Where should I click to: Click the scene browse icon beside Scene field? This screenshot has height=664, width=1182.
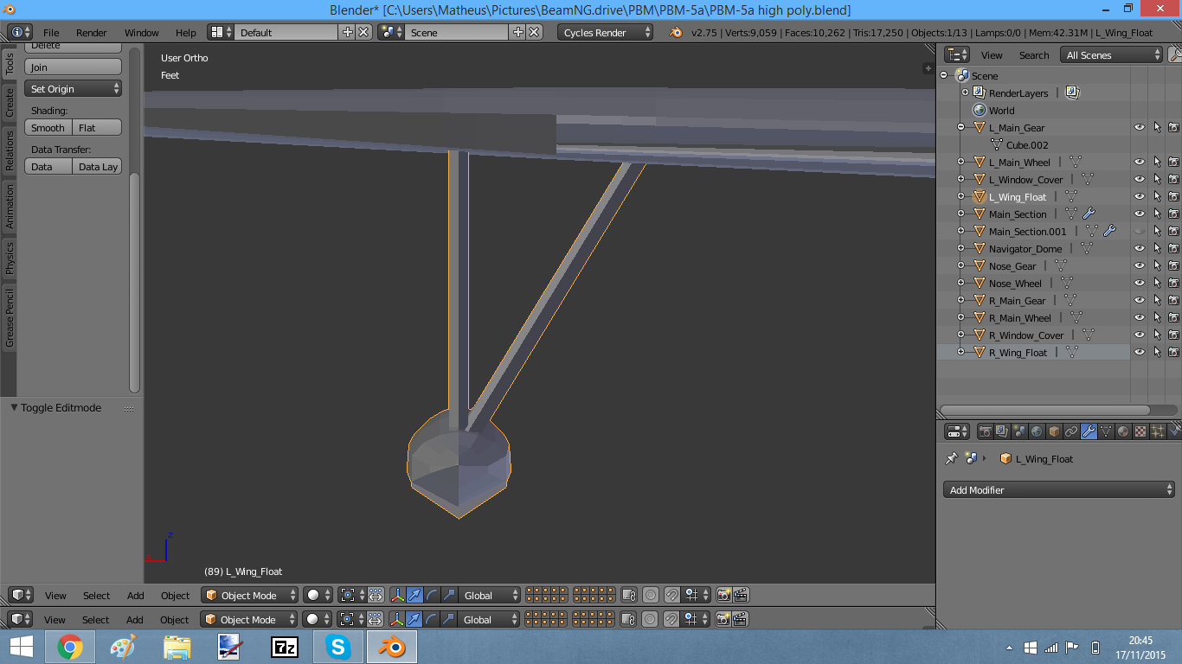(x=390, y=32)
